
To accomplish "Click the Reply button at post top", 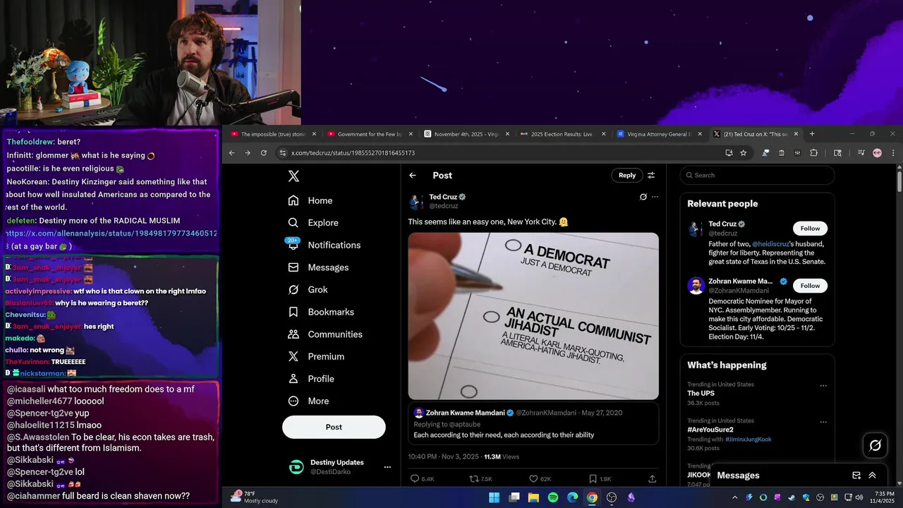I will (627, 175).
